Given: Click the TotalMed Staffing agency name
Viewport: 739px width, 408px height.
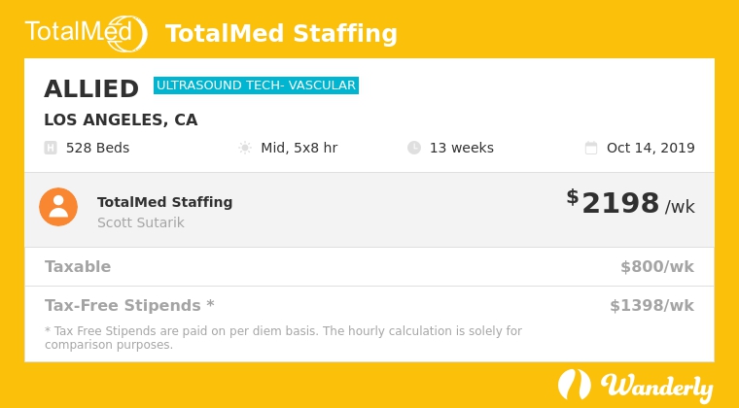Looking at the screenshot, I should tap(164, 202).
